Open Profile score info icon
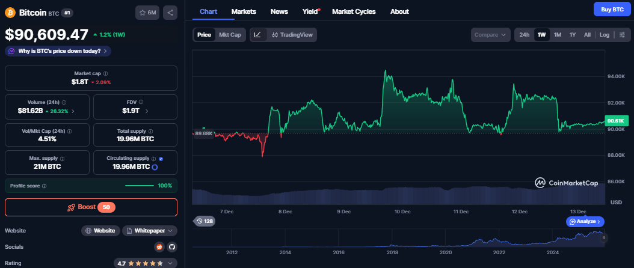The image size is (634, 268). tap(44, 186)
